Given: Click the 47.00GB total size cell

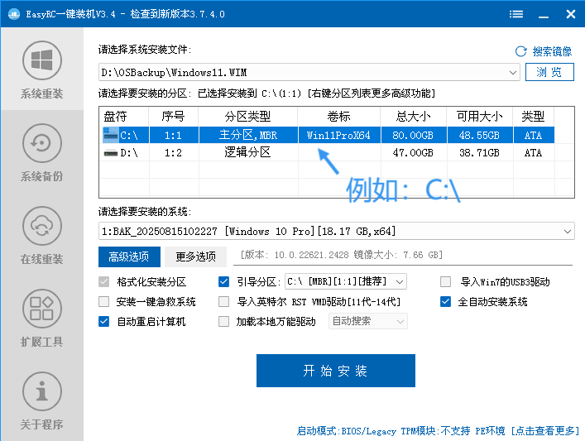Looking at the screenshot, I should (x=413, y=152).
